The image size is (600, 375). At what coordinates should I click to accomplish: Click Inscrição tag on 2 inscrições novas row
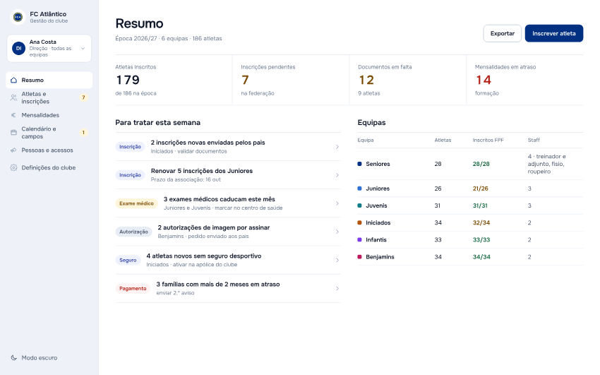(130, 147)
